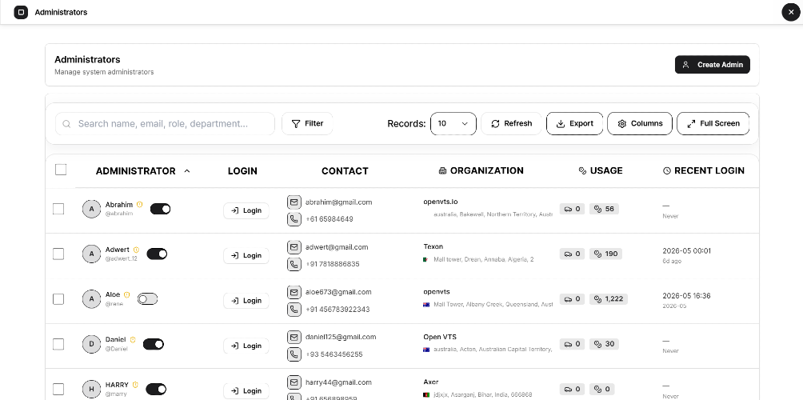
Task: Click the shield badge next to Daniel
Action: (133, 339)
